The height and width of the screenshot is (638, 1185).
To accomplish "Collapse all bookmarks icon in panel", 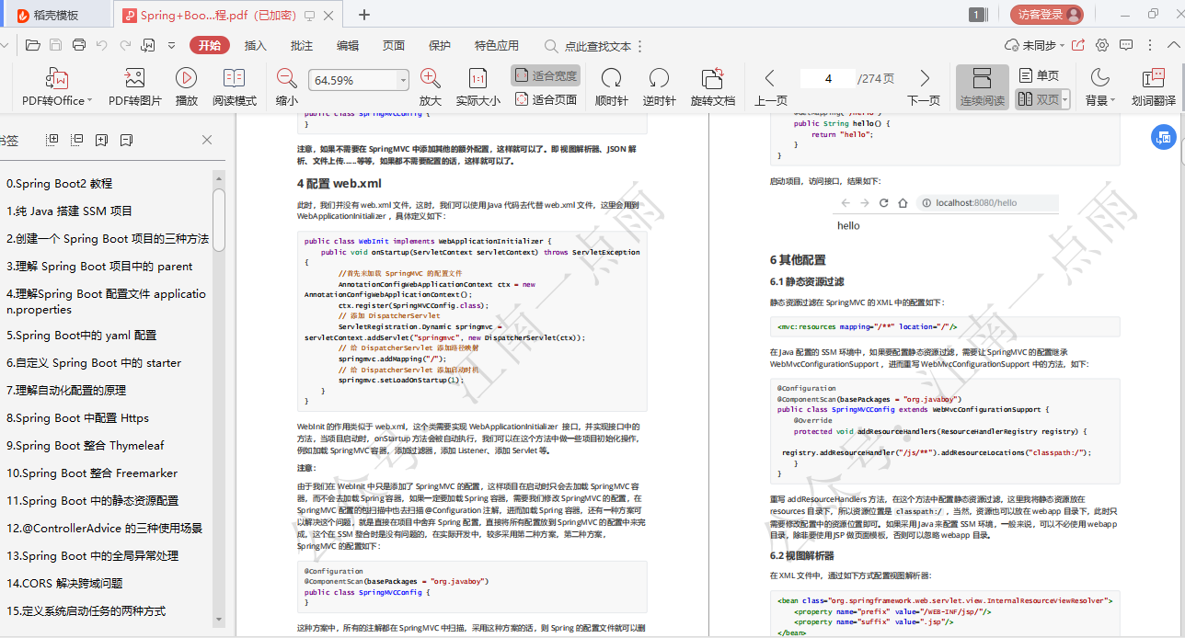I will point(77,140).
